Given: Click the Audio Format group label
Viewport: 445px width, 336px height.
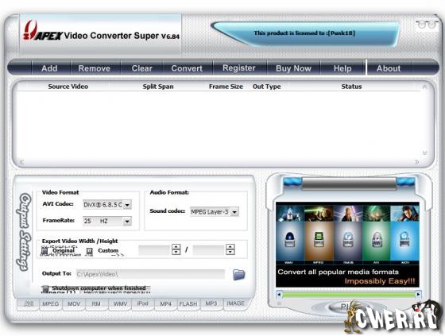Looking at the screenshot, I should (x=169, y=192).
